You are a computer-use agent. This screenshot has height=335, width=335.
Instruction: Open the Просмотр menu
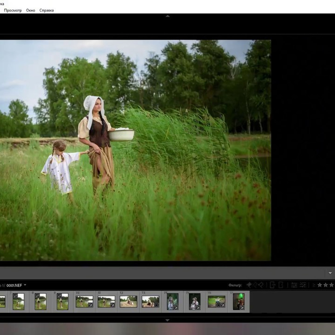point(13,10)
